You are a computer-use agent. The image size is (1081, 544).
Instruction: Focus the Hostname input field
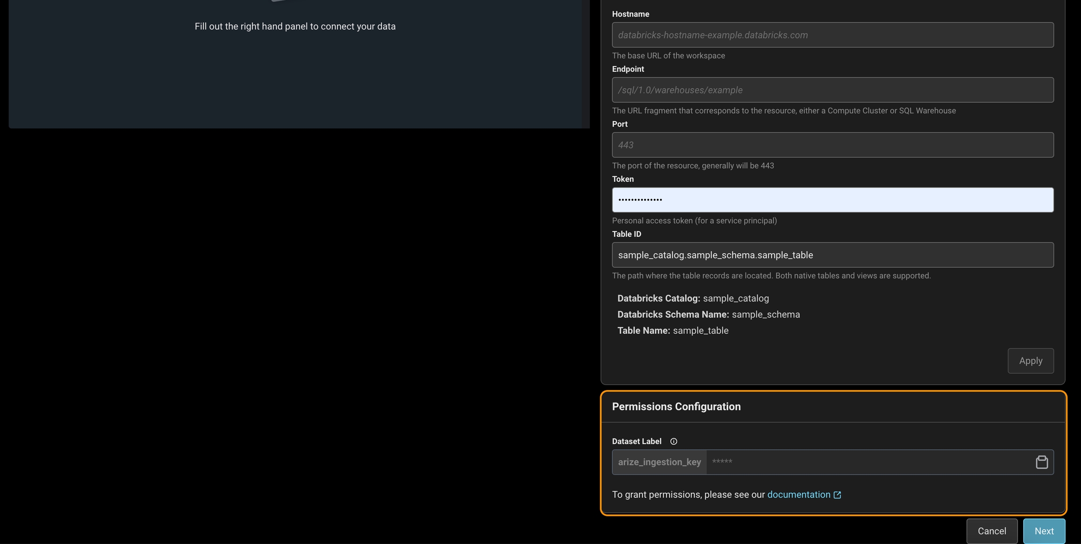click(832, 35)
